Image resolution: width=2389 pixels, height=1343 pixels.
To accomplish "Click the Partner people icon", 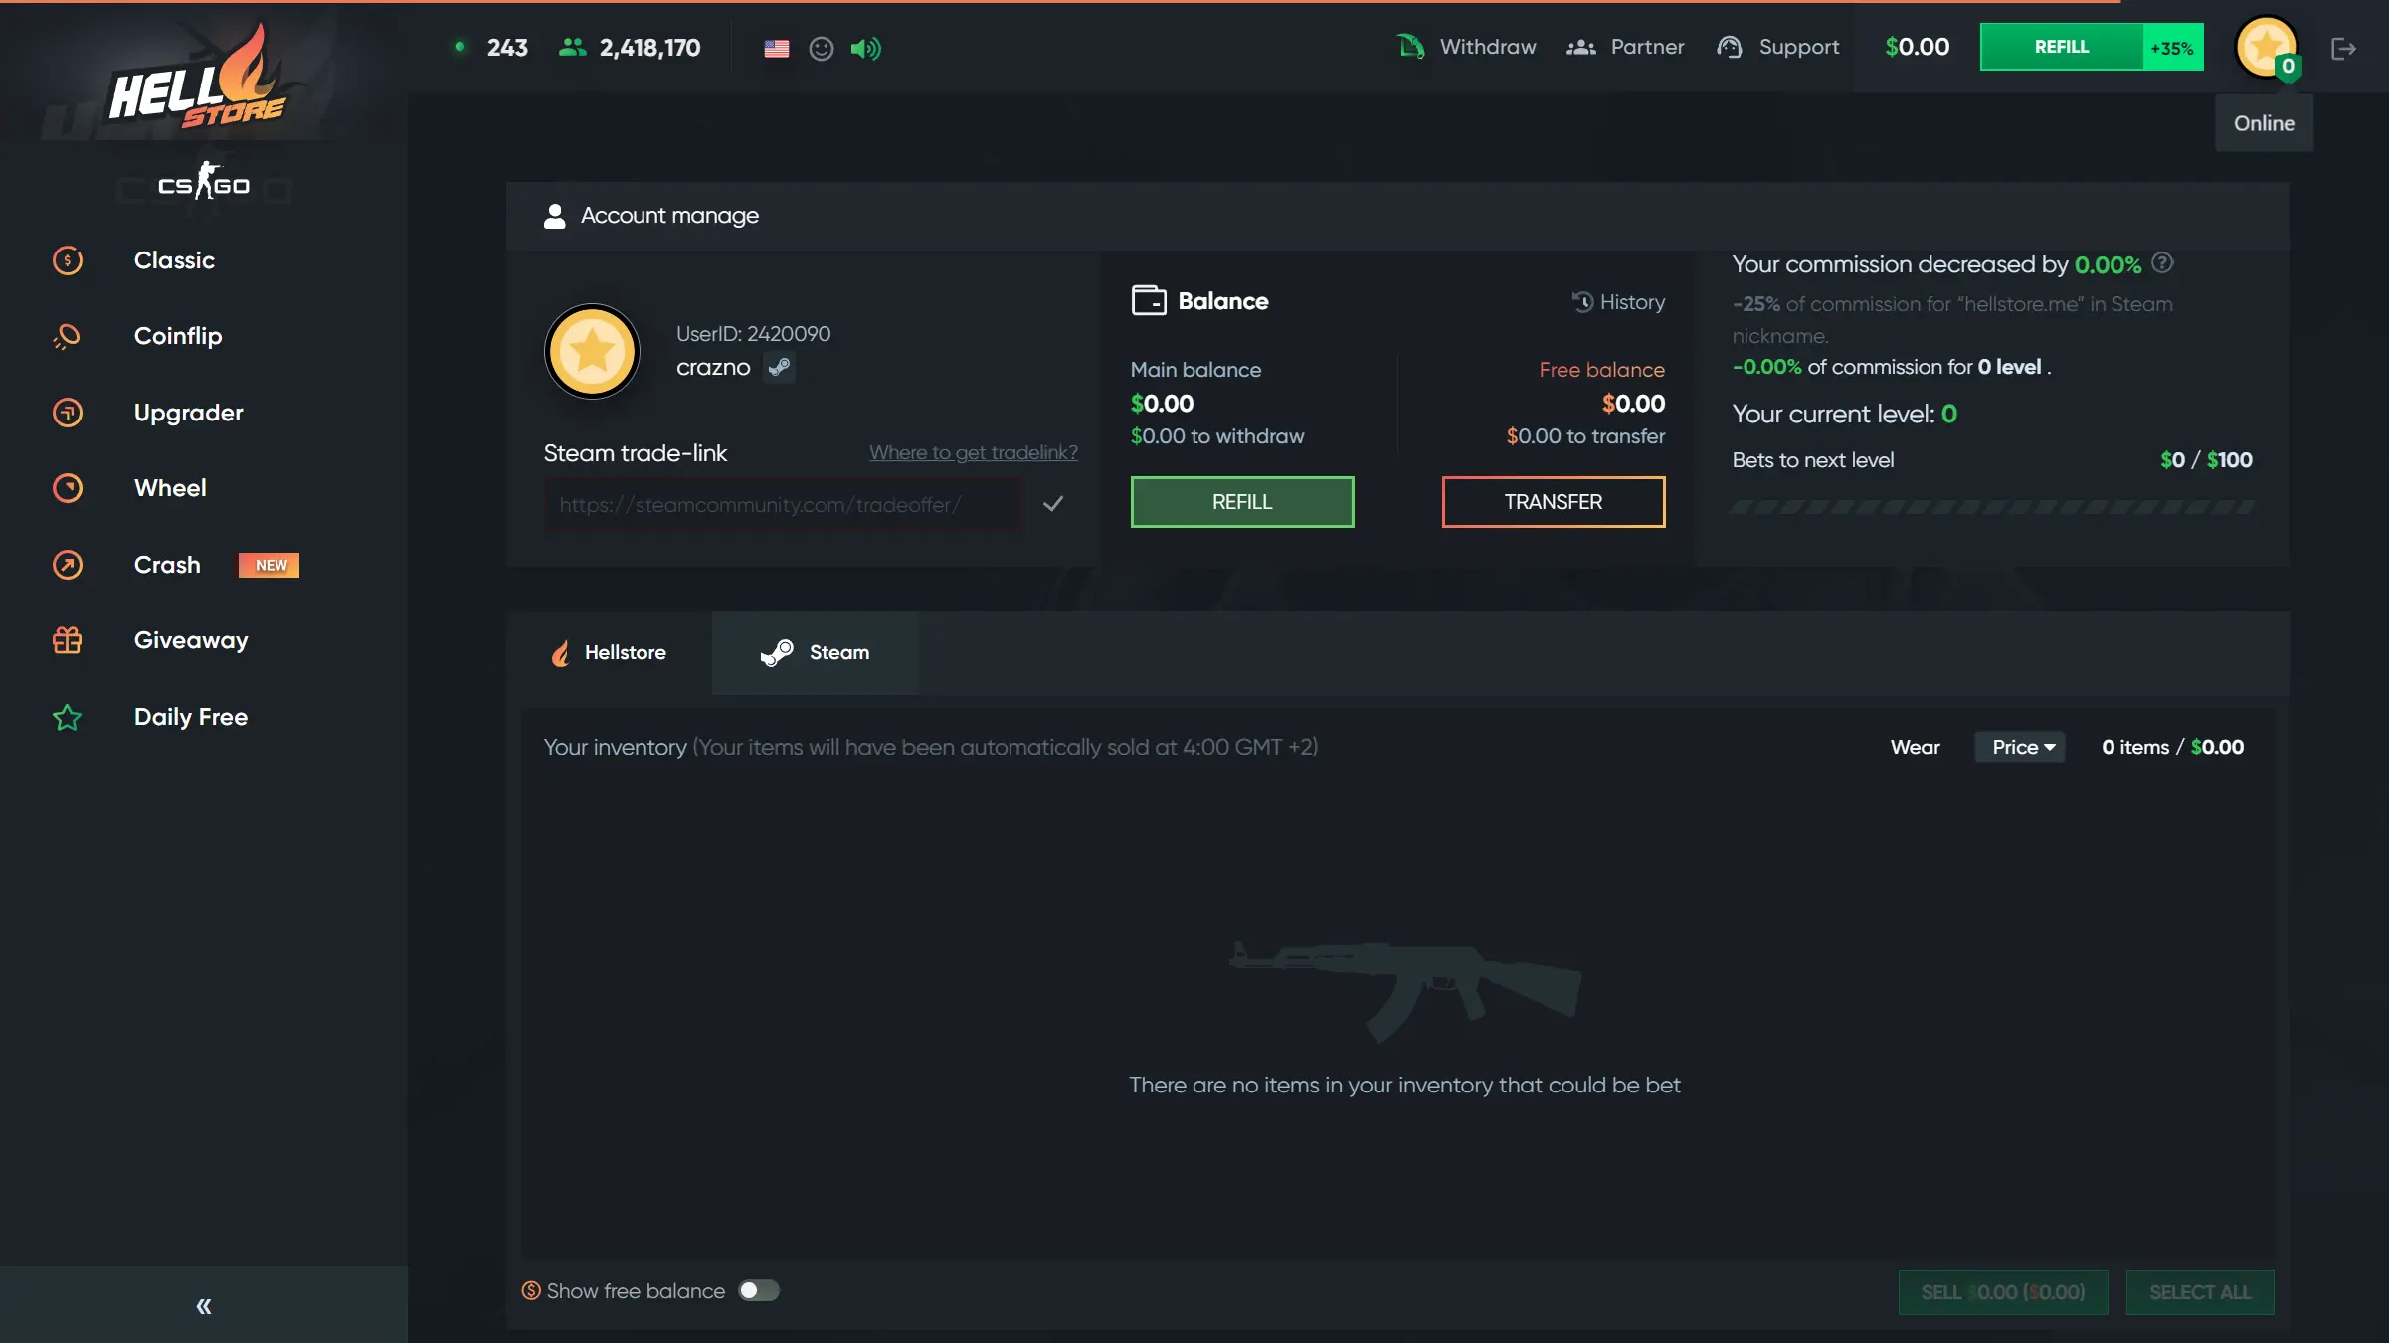I will tap(1581, 47).
